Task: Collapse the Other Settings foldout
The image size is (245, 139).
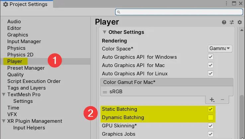Action: click(105, 33)
